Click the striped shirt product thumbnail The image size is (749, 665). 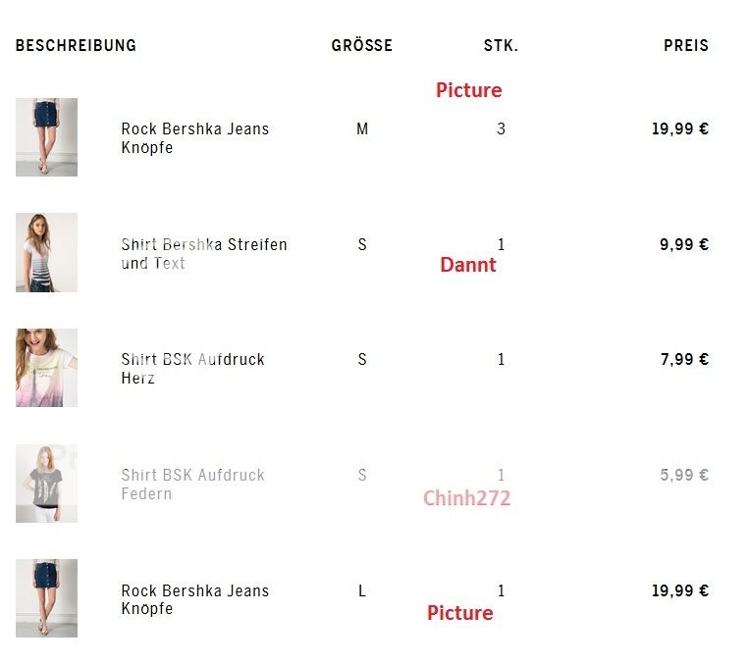[x=46, y=252]
